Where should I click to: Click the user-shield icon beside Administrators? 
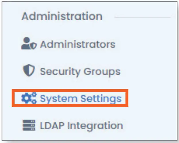[x=29, y=44]
